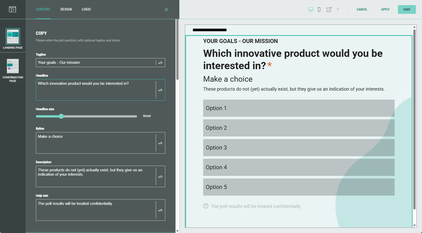Open text formatting for Tagline field

coord(160,63)
